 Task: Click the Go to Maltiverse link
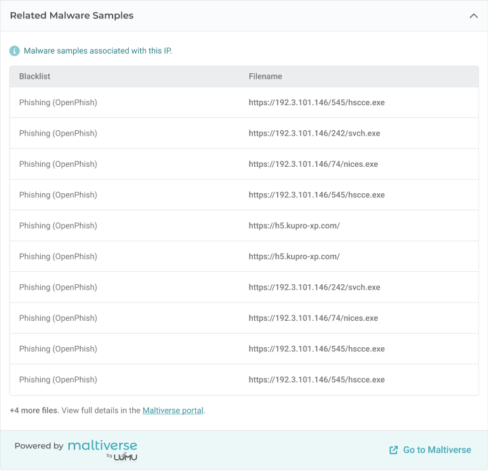coord(436,450)
